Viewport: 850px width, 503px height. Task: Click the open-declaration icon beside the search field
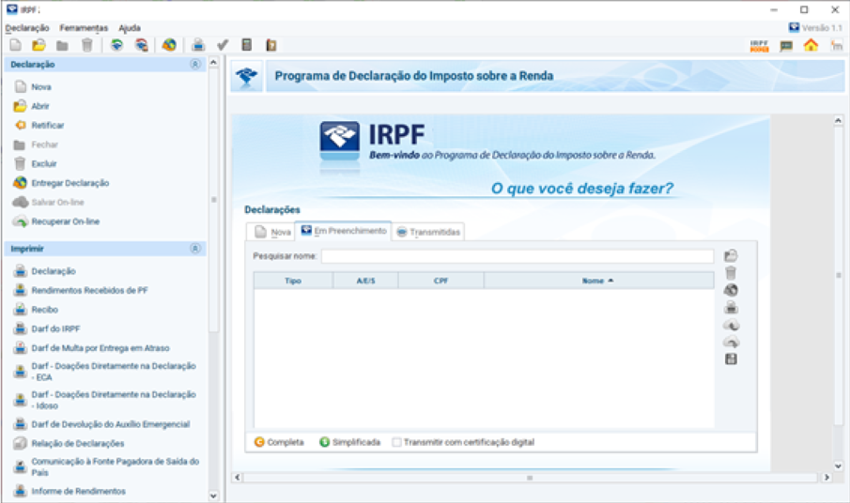(x=731, y=255)
